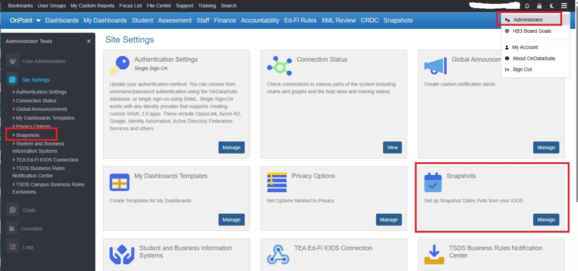Click the Overrides icon in sidebar

click(11, 228)
